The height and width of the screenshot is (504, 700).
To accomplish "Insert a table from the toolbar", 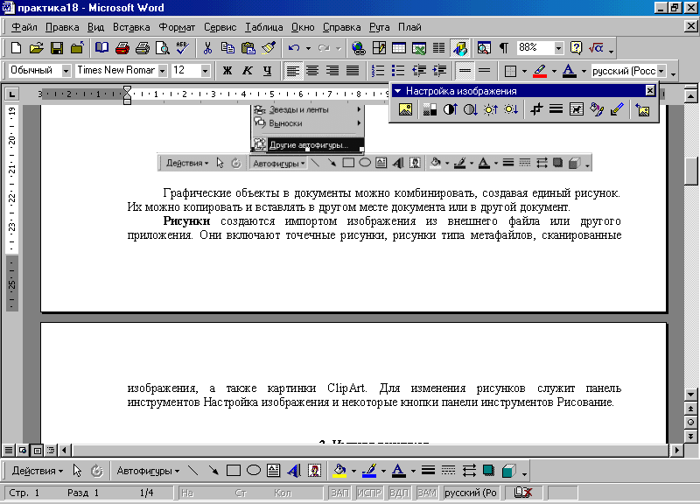I will (x=399, y=48).
